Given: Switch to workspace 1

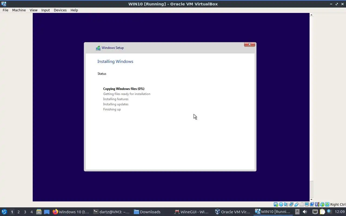Looking at the screenshot, I should click(x=12, y=212).
